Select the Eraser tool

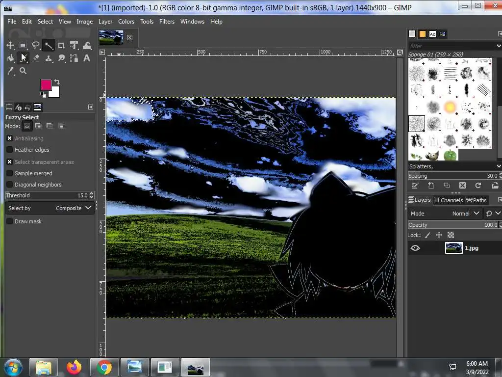point(35,58)
